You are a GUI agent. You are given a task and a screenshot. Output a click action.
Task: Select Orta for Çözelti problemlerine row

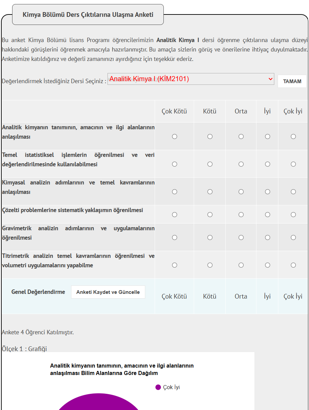[241, 215]
